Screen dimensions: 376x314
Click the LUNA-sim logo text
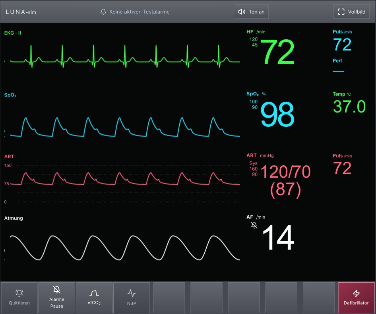[x=21, y=12]
